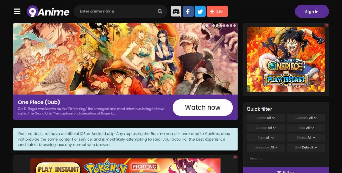Open the Discord link icon
342x173 pixels.
176,12
